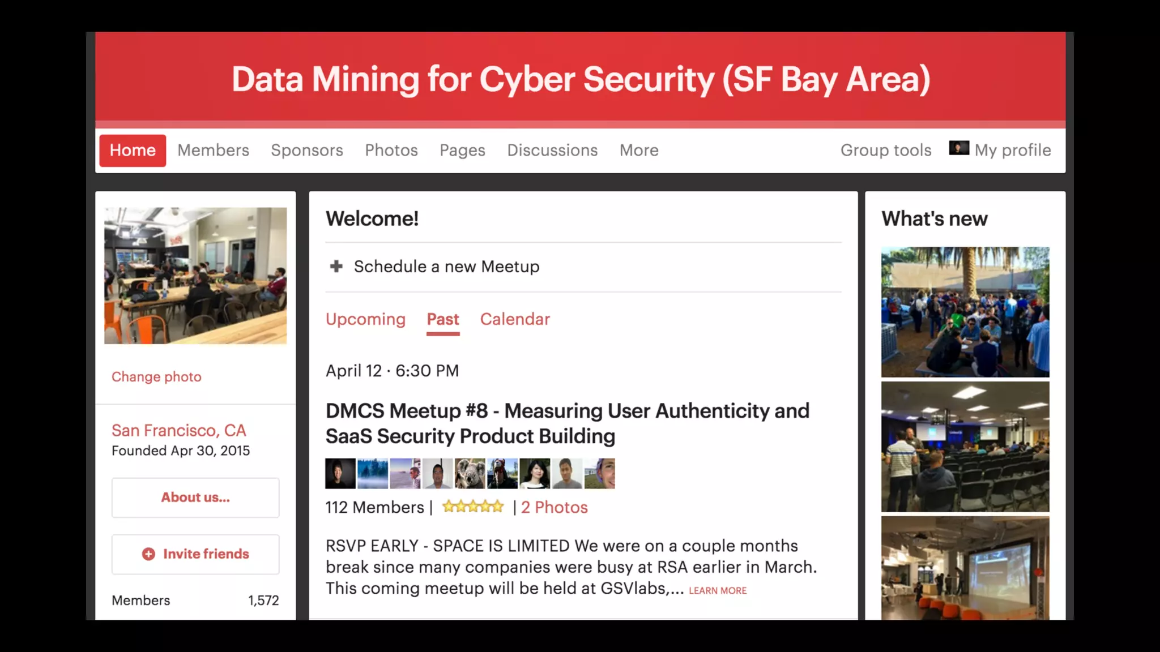Click the Change photo link

point(156,377)
